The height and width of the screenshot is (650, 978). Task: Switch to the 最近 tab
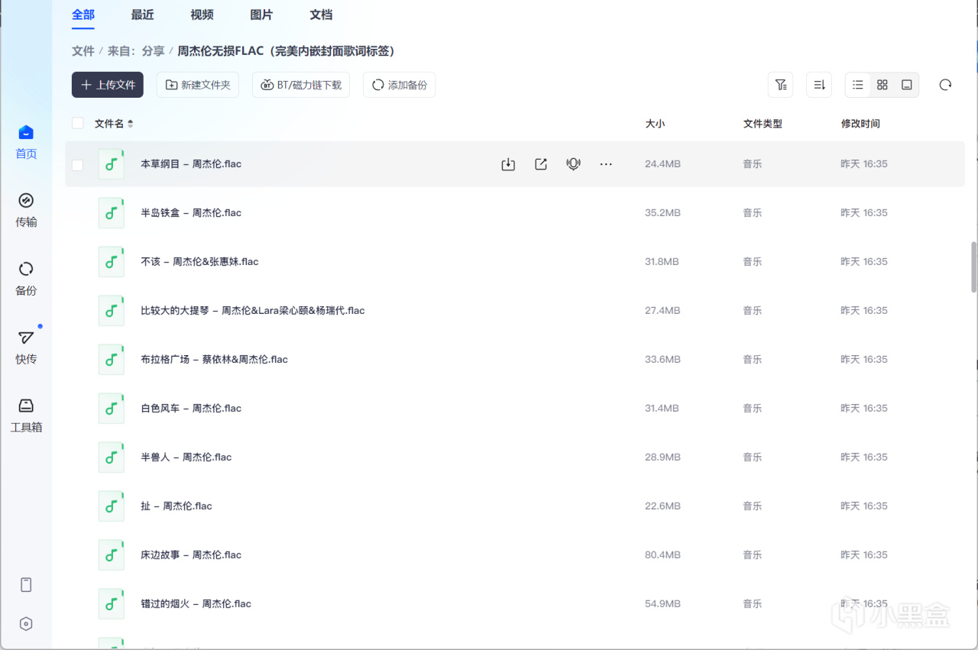[x=143, y=15]
